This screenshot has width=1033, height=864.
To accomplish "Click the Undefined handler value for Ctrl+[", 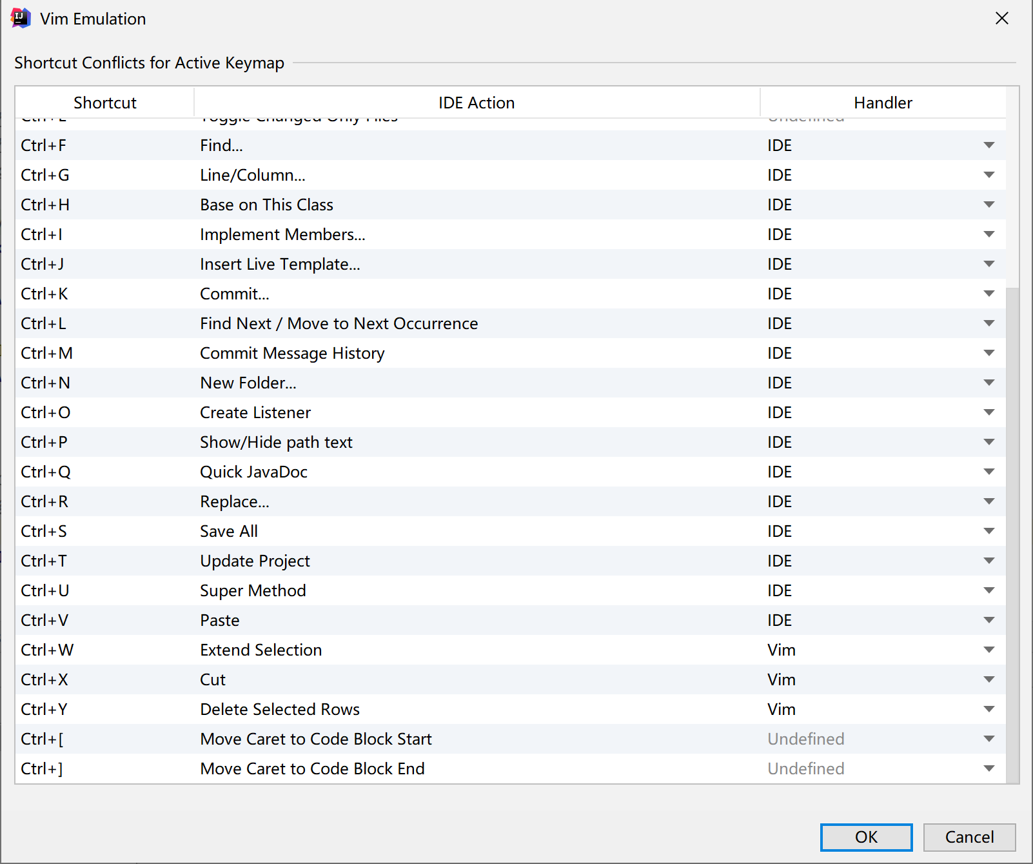I will pyautogui.click(x=806, y=739).
